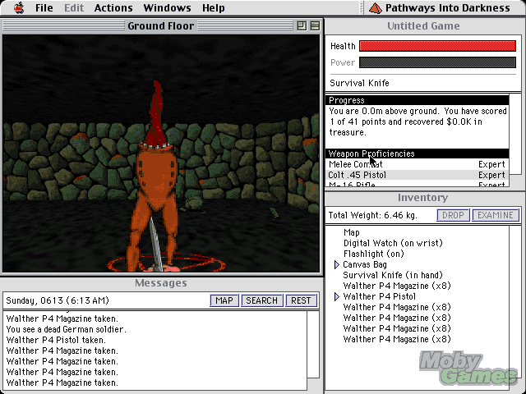Select the Map inventory item
The width and height of the screenshot is (526, 394).
pos(352,232)
